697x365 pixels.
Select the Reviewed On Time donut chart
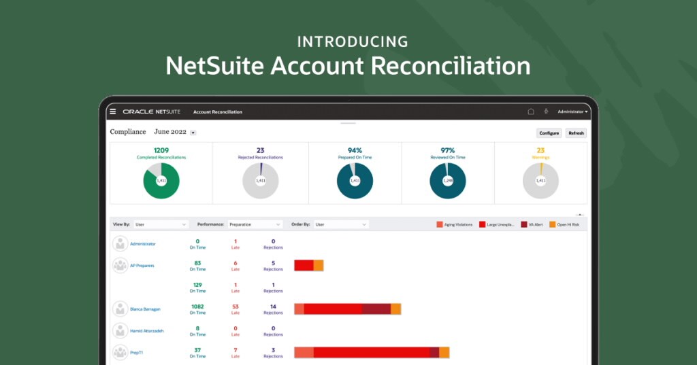coord(448,181)
